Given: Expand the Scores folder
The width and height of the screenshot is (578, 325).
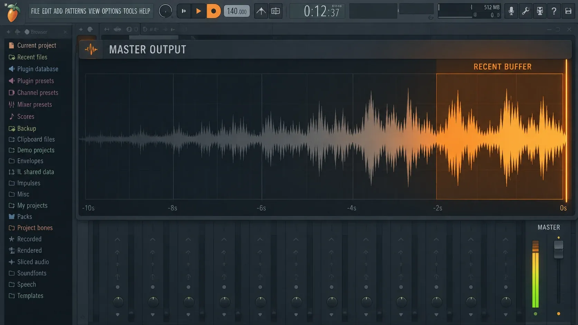Looking at the screenshot, I should [21, 116].
